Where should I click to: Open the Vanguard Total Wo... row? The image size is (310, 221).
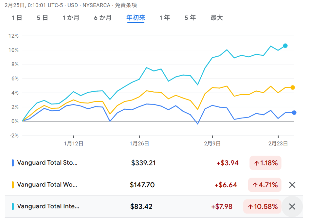[x=47, y=185]
